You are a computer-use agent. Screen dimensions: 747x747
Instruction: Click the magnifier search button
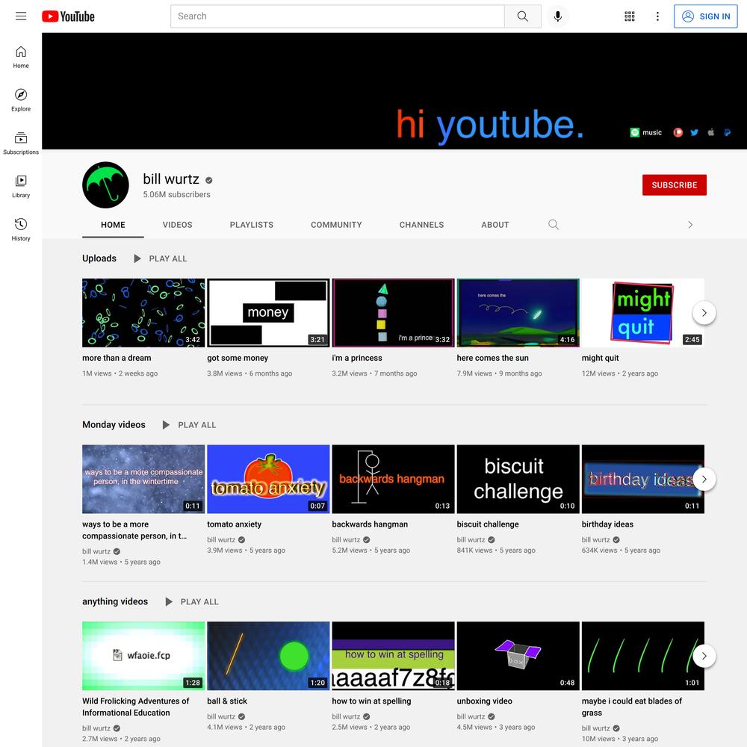click(x=523, y=16)
